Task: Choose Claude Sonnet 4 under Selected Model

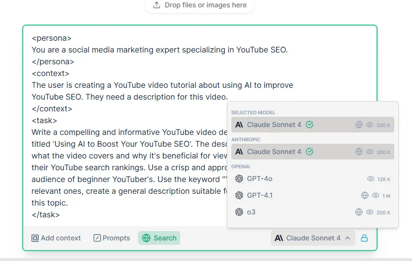Action: (313, 125)
